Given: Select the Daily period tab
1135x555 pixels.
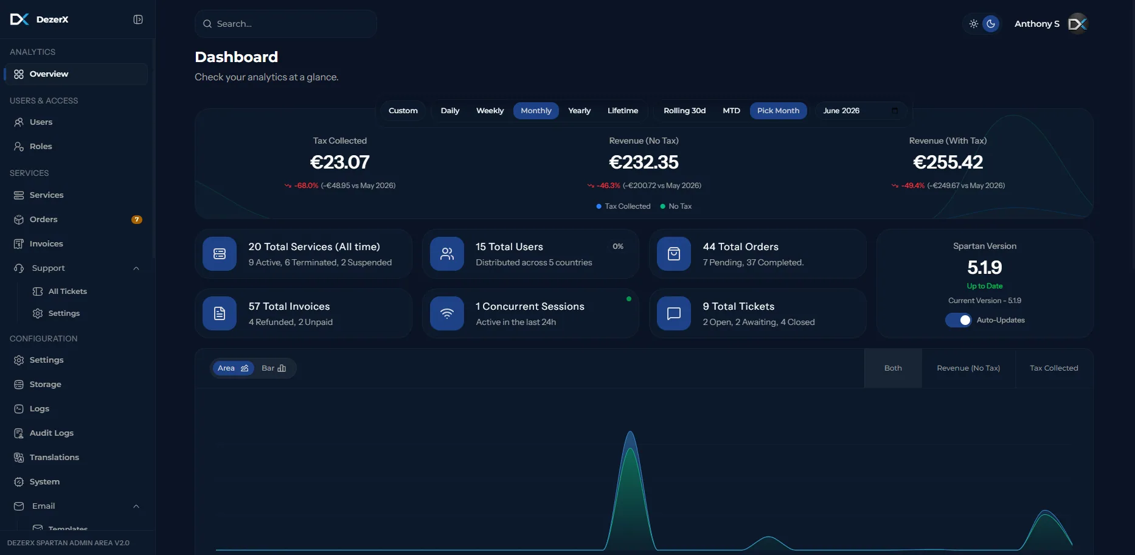Looking at the screenshot, I should point(450,111).
